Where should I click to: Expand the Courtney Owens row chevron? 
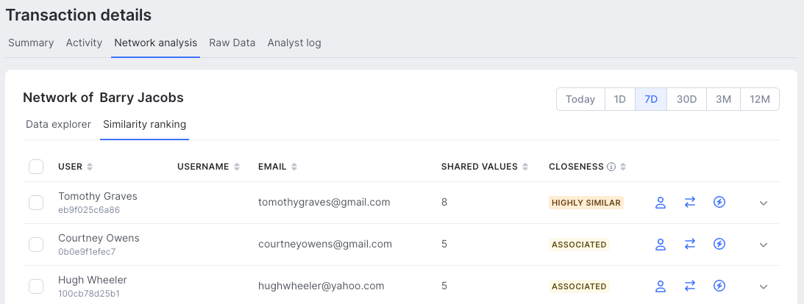click(x=763, y=245)
